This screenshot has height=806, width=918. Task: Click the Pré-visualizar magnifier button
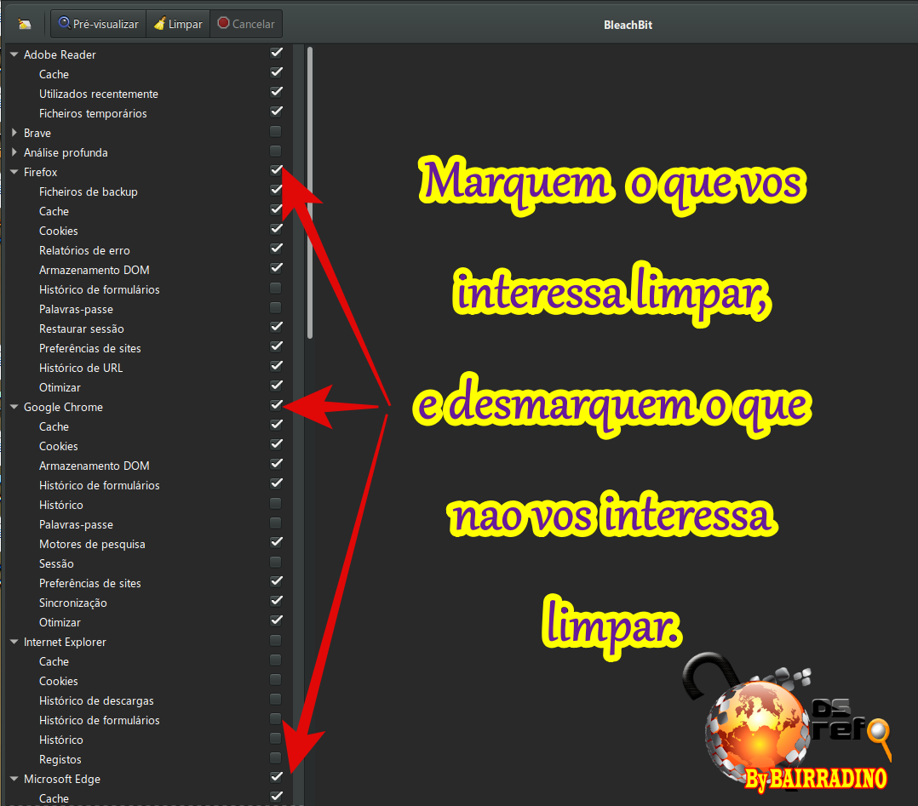(99, 24)
